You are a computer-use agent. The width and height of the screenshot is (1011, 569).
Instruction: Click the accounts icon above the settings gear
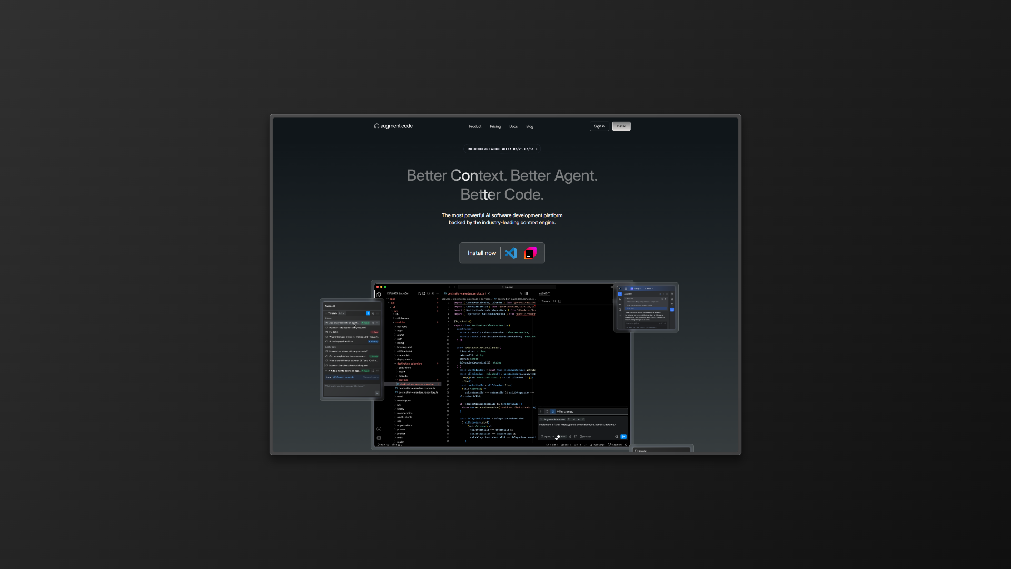(379, 429)
